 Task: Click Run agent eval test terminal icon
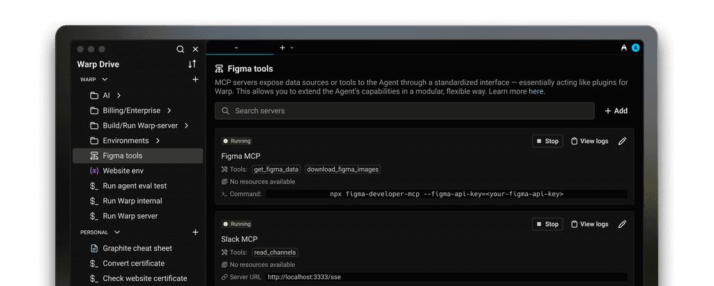tap(94, 186)
